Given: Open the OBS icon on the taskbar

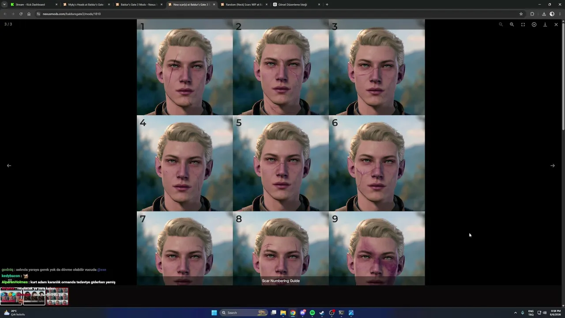Looking at the screenshot, I should 331,313.
